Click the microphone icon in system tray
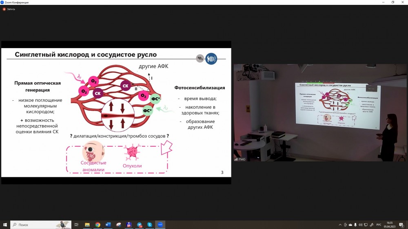 [x=356, y=225]
